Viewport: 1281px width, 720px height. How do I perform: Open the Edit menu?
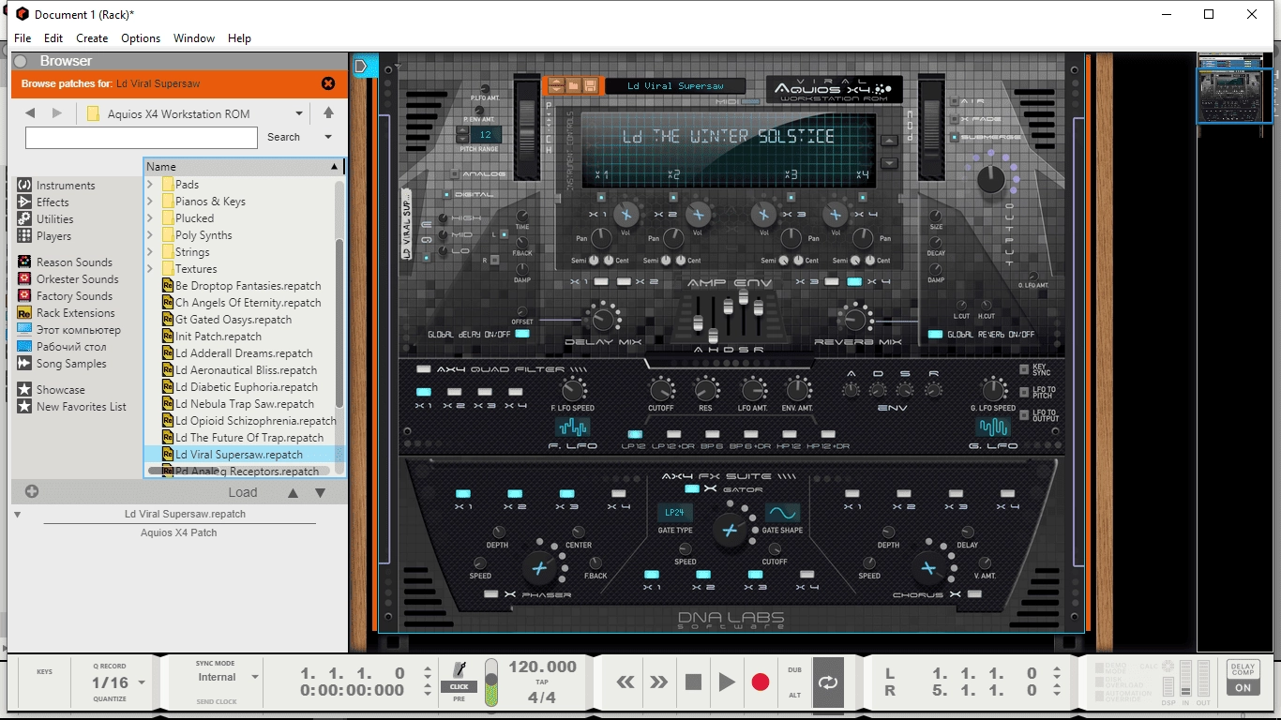point(53,38)
